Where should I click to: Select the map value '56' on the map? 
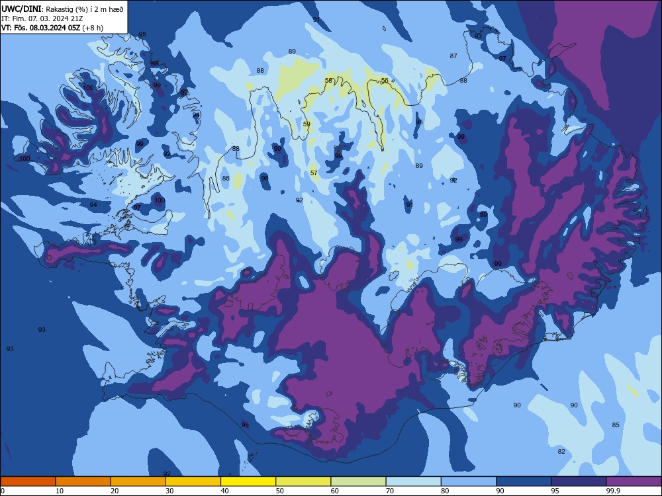tap(385, 80)
